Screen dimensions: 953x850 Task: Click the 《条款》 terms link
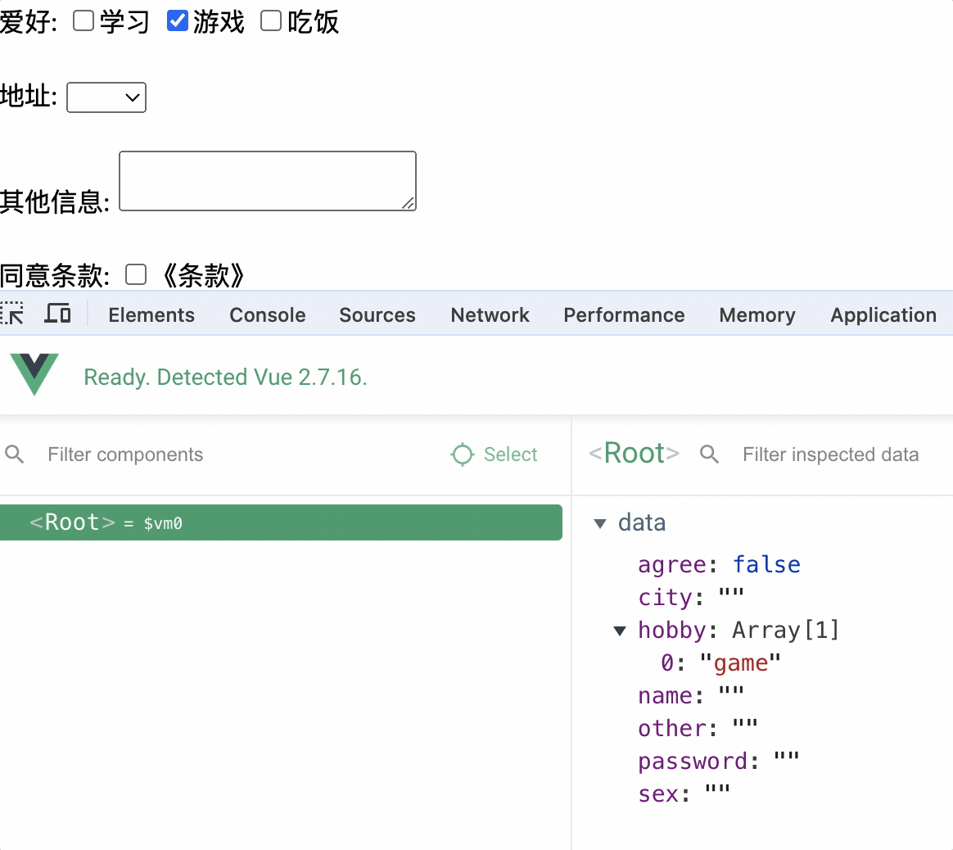tap(202, 276)
